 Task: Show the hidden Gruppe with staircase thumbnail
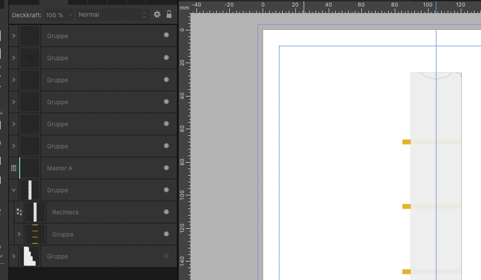click(166, 256)
